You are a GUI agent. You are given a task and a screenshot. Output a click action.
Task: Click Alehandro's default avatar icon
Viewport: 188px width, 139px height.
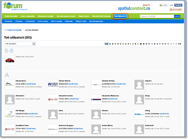(10, 100)
